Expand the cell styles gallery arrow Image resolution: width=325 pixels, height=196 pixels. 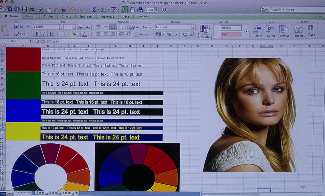click(246, 31)
